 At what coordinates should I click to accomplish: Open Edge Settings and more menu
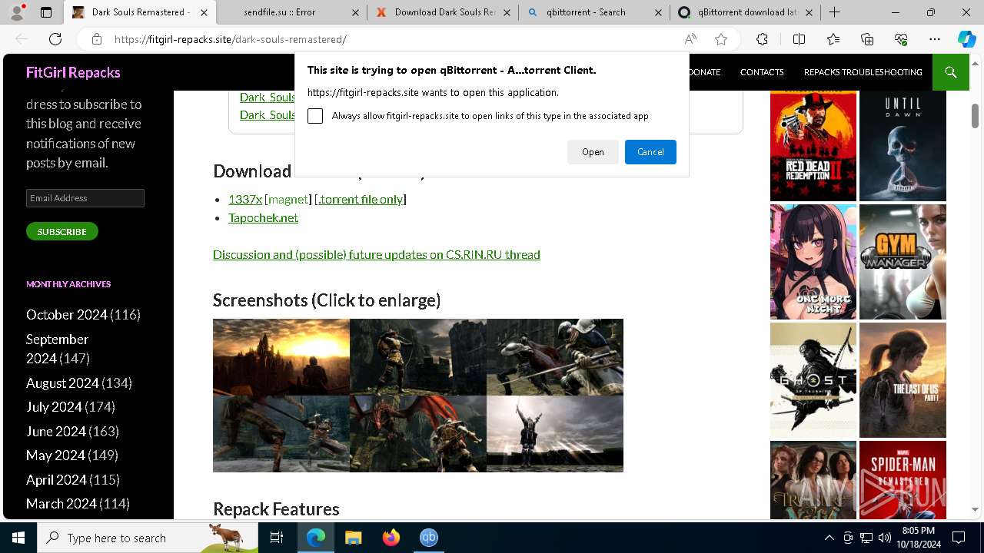(935, 39)
